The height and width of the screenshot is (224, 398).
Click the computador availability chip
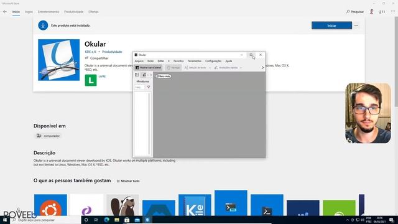click(x=48, y=136)
